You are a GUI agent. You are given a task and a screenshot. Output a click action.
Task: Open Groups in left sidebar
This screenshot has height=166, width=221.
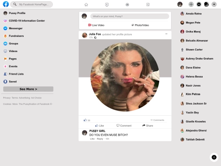coord(11,43)
